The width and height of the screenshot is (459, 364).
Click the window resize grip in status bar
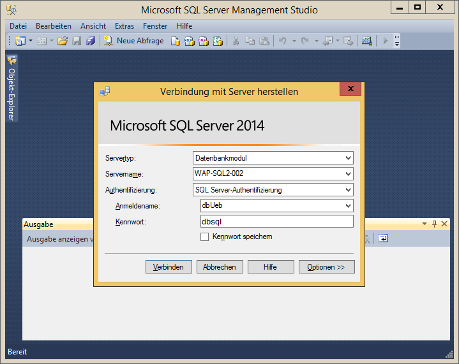click(x=449, y=354)
